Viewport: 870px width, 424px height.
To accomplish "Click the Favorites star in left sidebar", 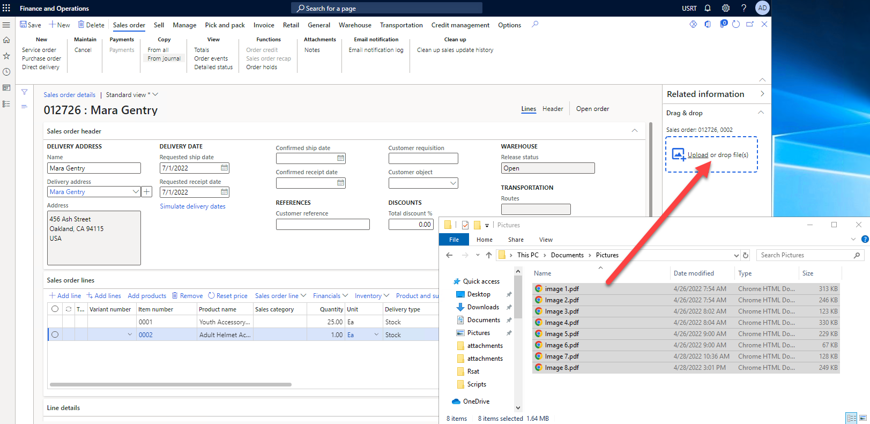I will (x=6, y=56).
